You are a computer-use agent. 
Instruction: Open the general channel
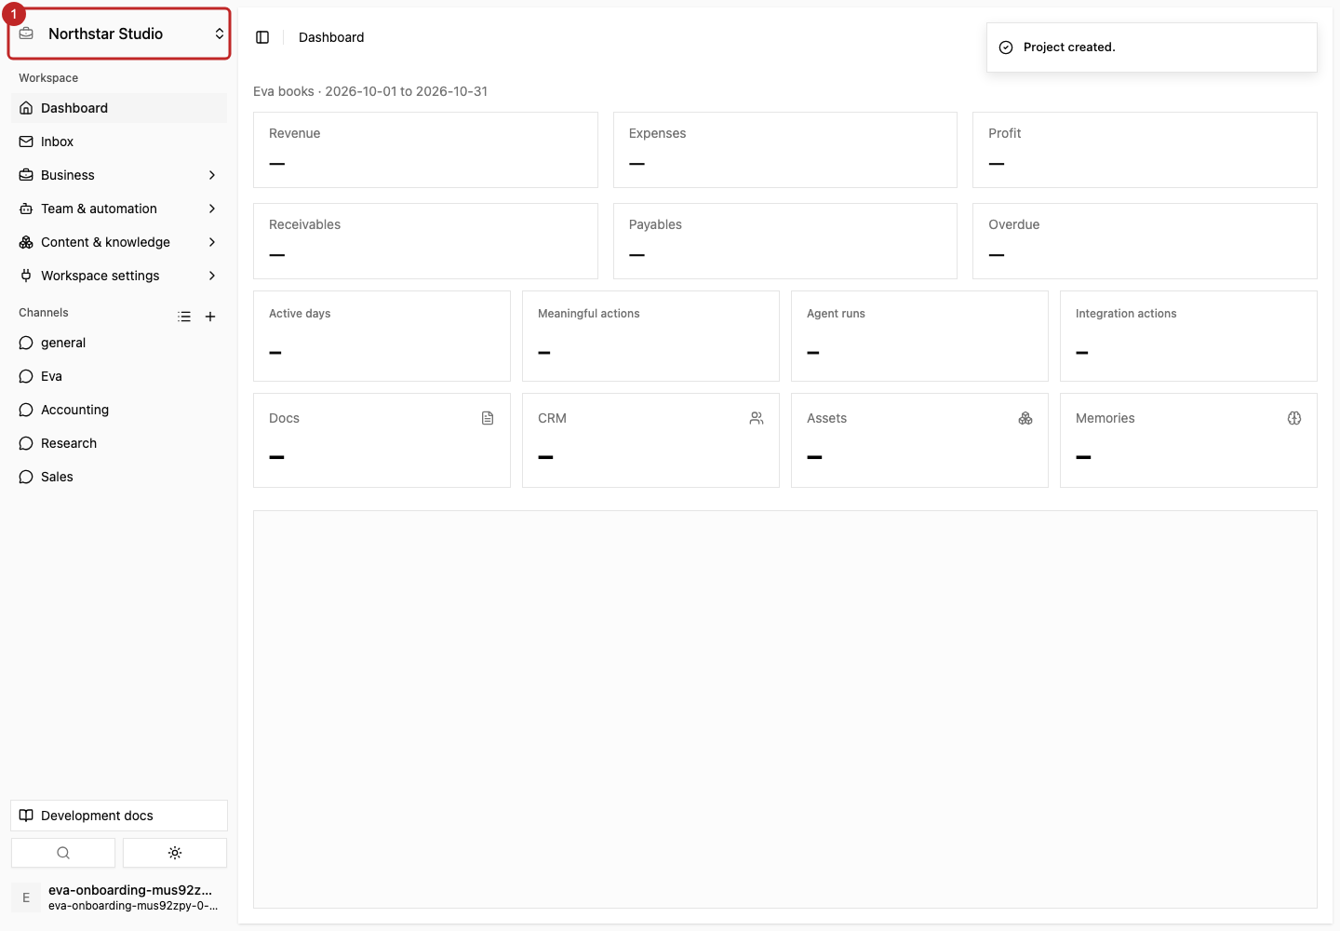click(x=119, y=343)
